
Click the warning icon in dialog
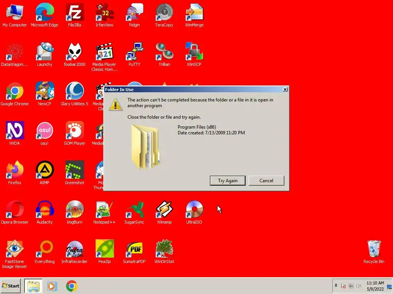(116, 104)
